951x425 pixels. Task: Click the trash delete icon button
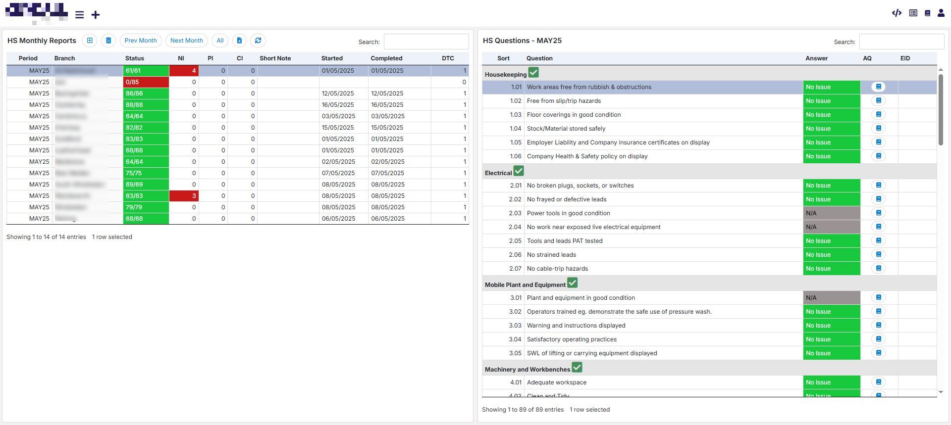(108, 41)
